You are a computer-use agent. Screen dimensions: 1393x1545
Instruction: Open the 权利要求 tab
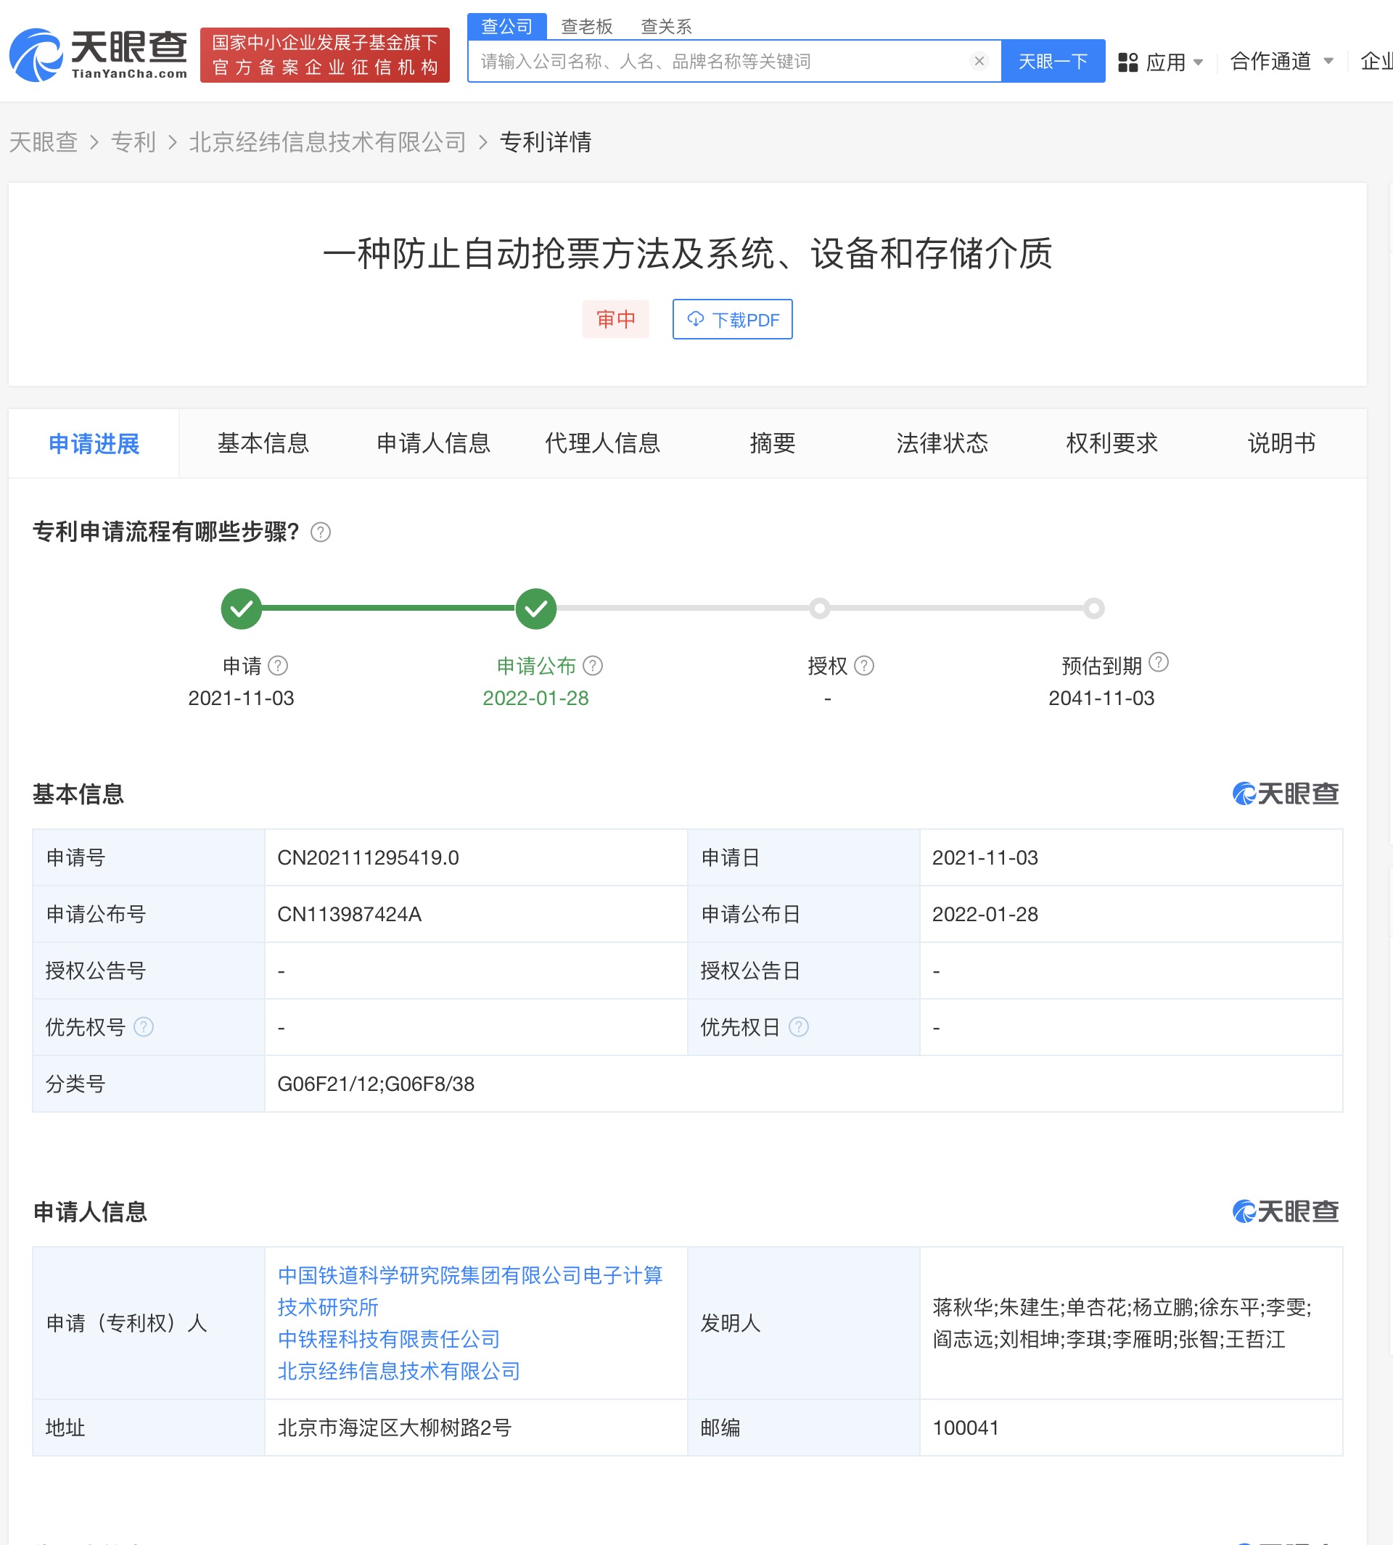tap(1111, 443)
